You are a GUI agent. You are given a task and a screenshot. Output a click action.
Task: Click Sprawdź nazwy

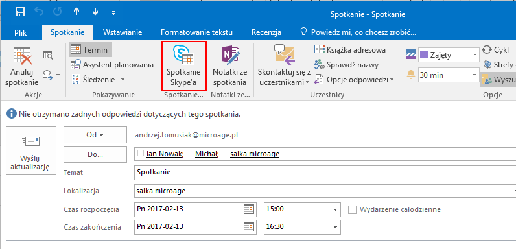pos(346,65)
